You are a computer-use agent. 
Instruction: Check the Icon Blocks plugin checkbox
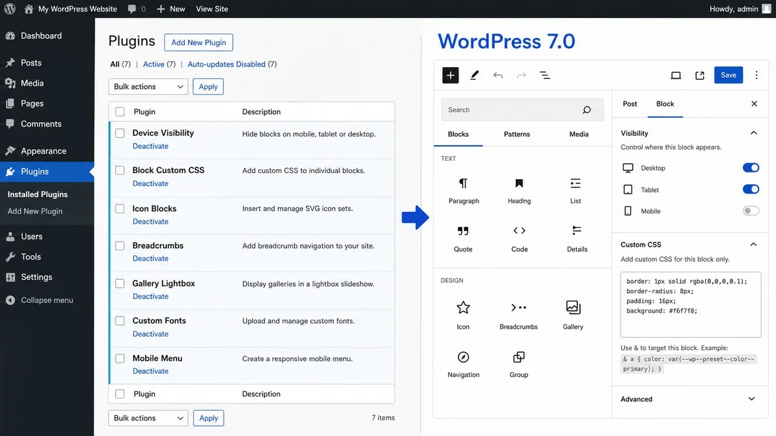[120, 209]
